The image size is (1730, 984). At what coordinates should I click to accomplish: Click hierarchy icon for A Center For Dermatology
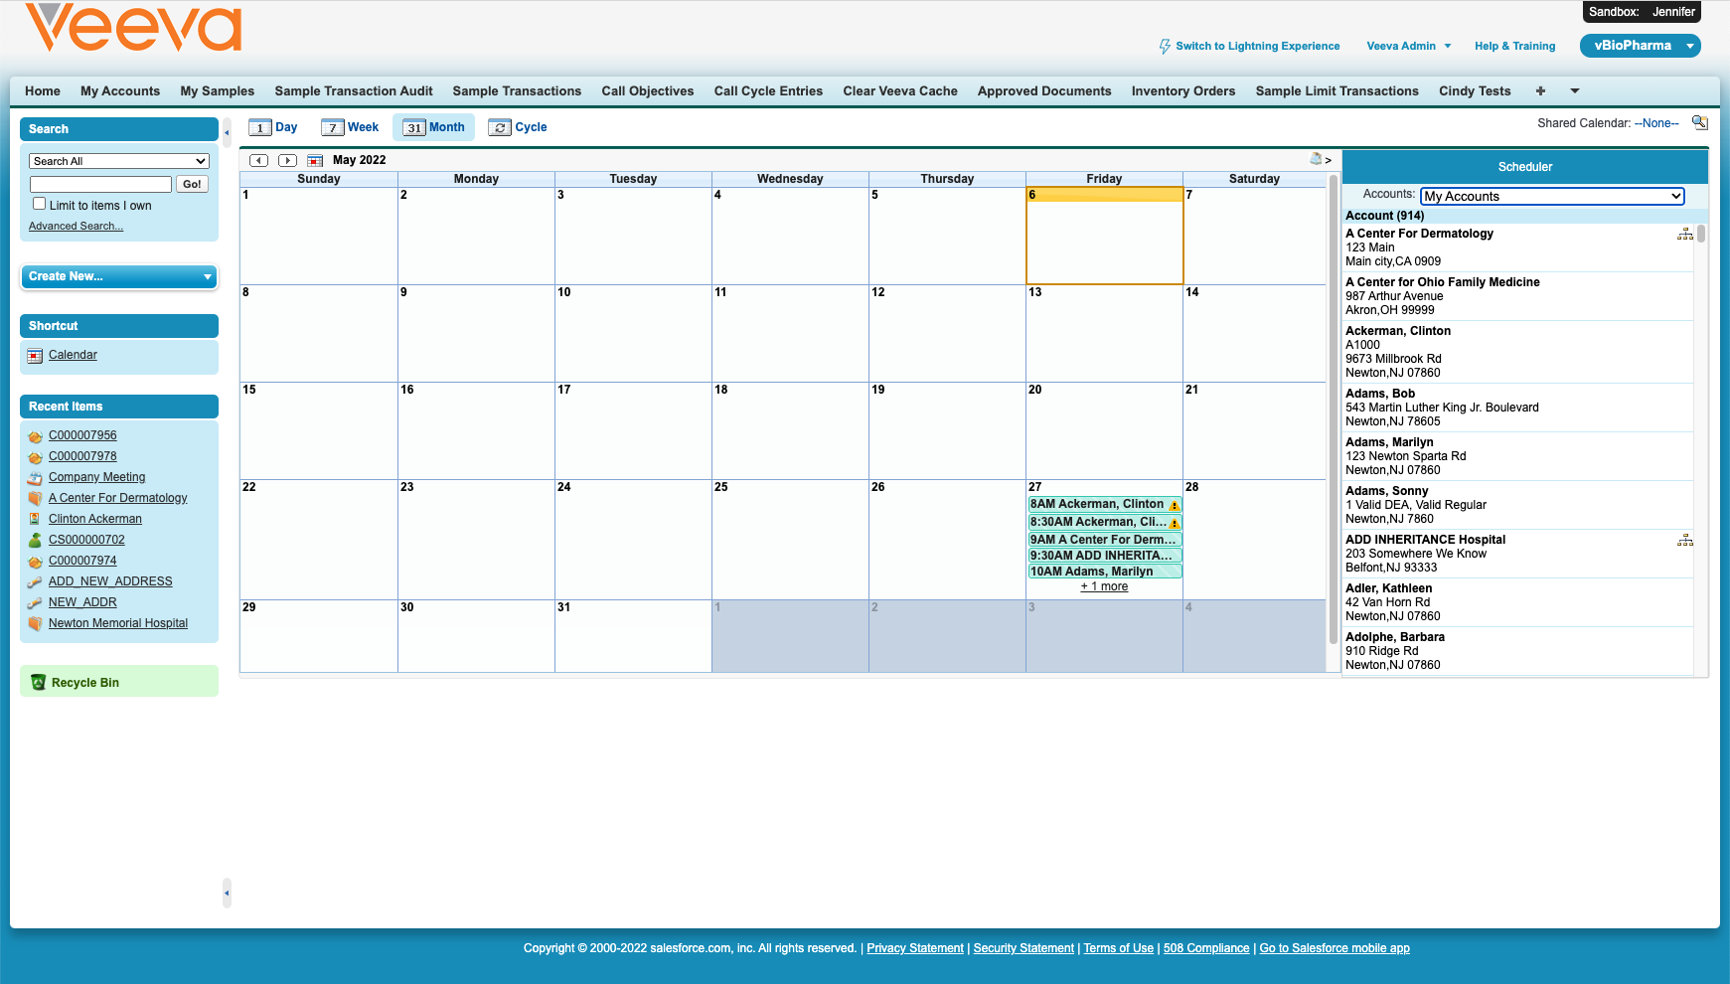click(x=1684, y=235)
